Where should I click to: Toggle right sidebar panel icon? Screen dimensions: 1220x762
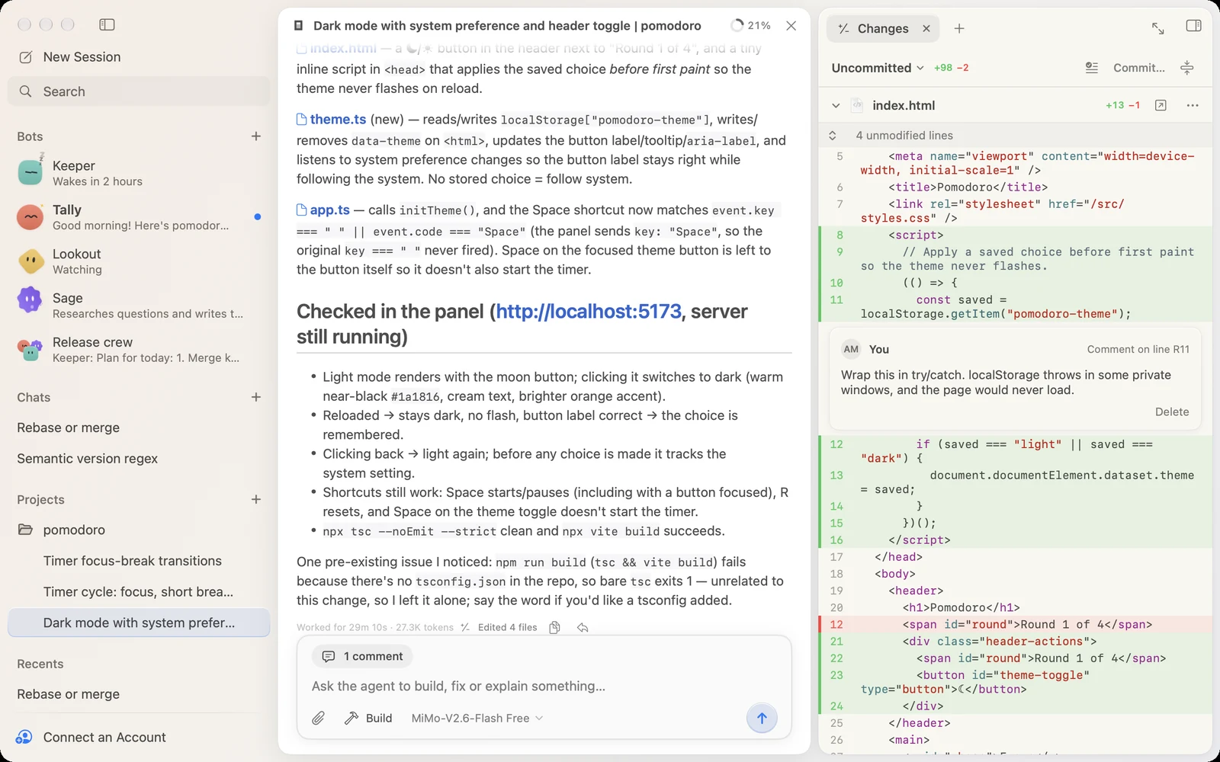click(x=1194, y=26)
